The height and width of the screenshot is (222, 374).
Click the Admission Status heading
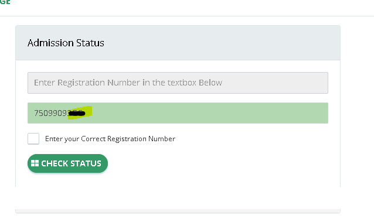coord(66,43)
